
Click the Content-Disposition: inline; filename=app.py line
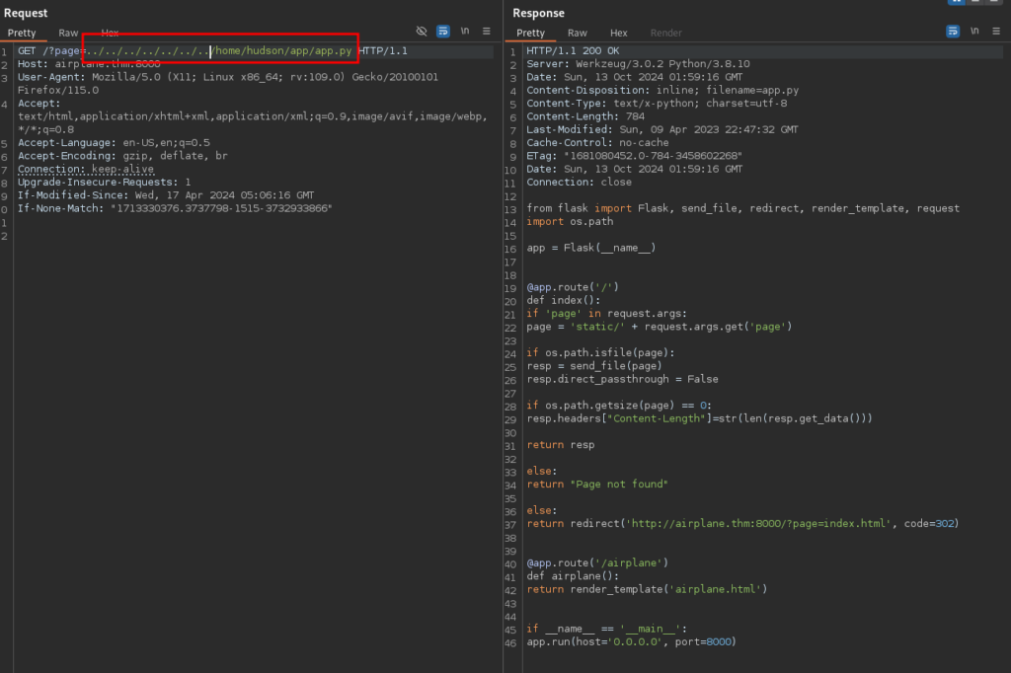pyautogui.click(x=662, y=90)
